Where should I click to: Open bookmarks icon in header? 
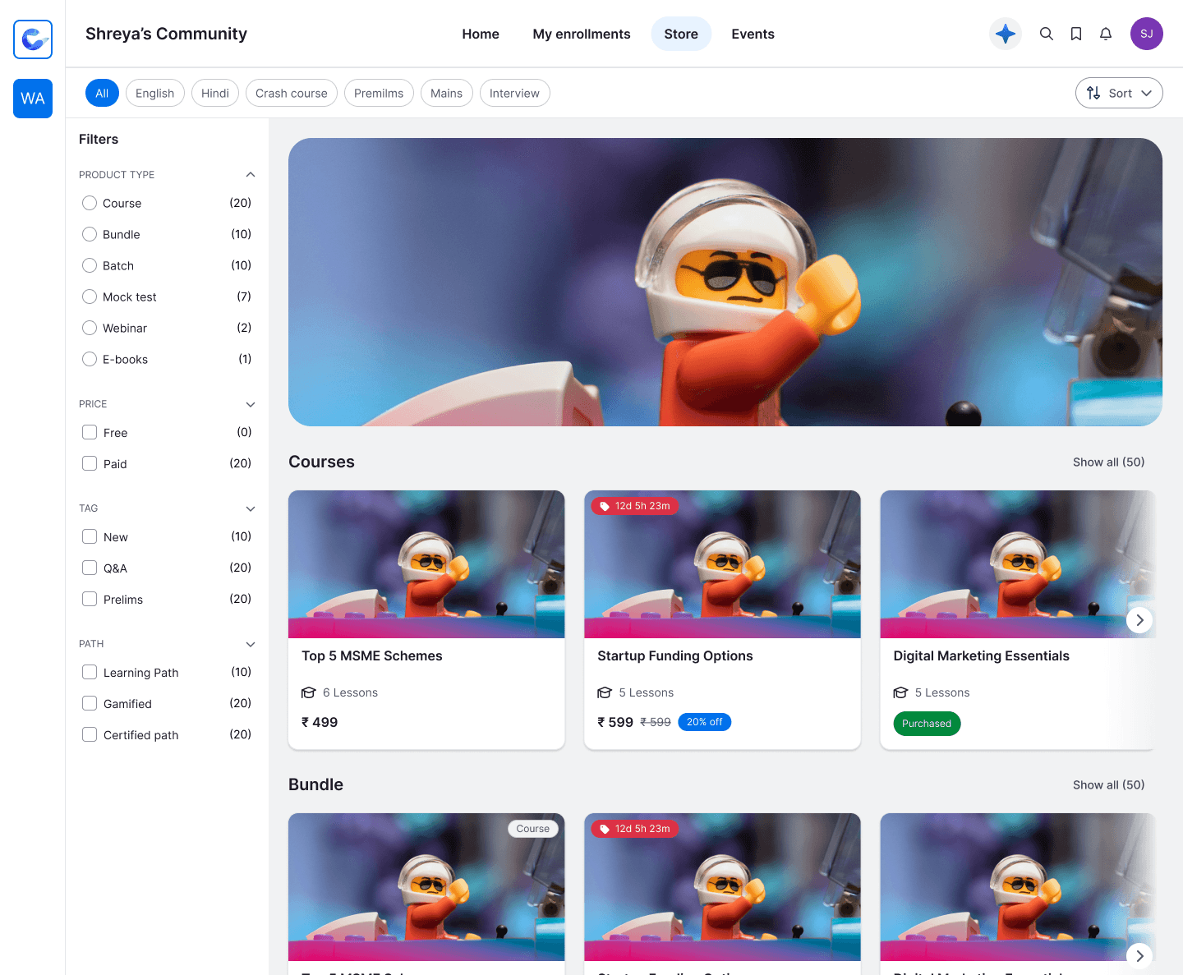1076,34
